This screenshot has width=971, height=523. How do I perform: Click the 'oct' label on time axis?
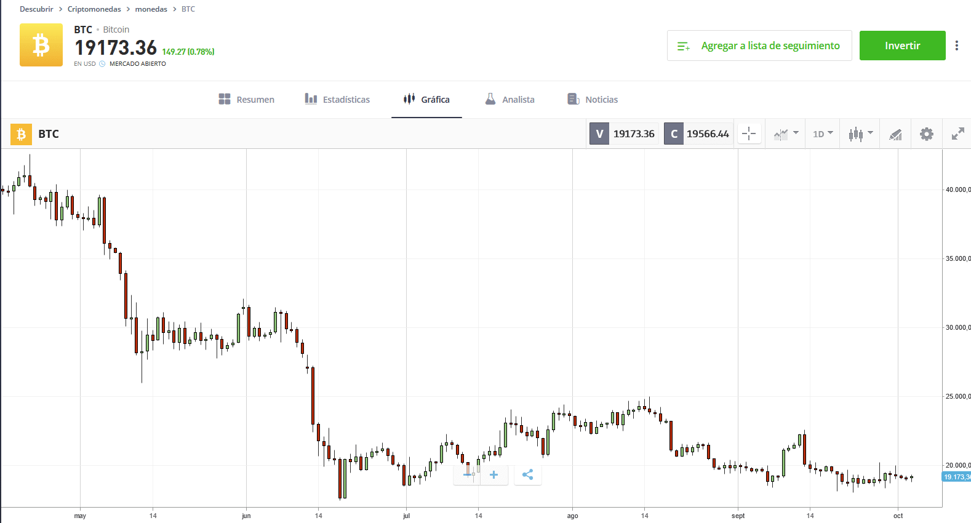[x=898, y=516]
